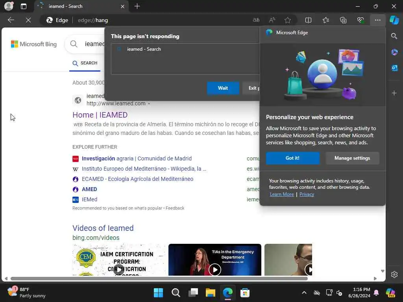Open Videos of Ieamed heading
The width and height of the screenshot is (403, 302).
pyautogui.click(x=103, y=228)
